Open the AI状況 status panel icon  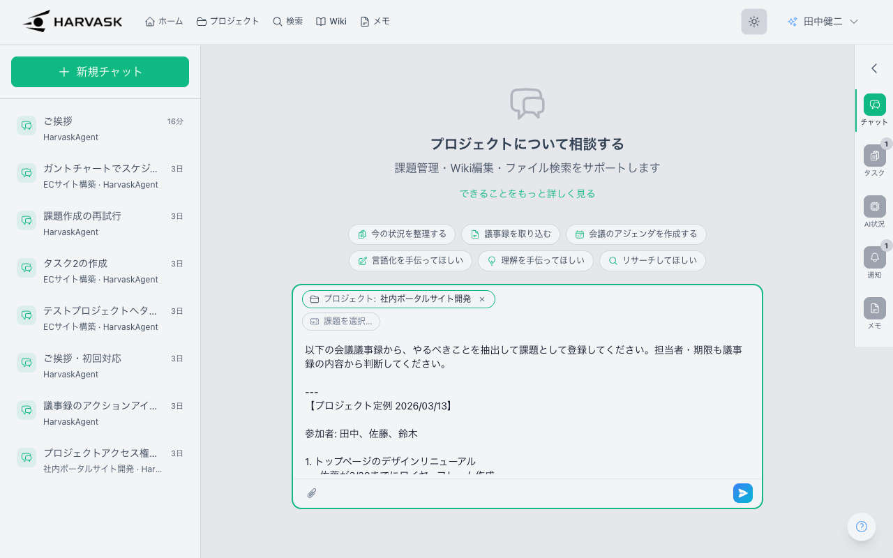(874, 206)
